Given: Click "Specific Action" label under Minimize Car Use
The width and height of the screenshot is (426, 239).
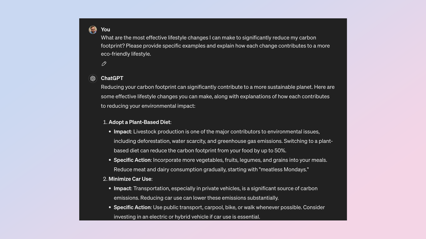Looking at the screenshot, I should click(x=133, y=207).
